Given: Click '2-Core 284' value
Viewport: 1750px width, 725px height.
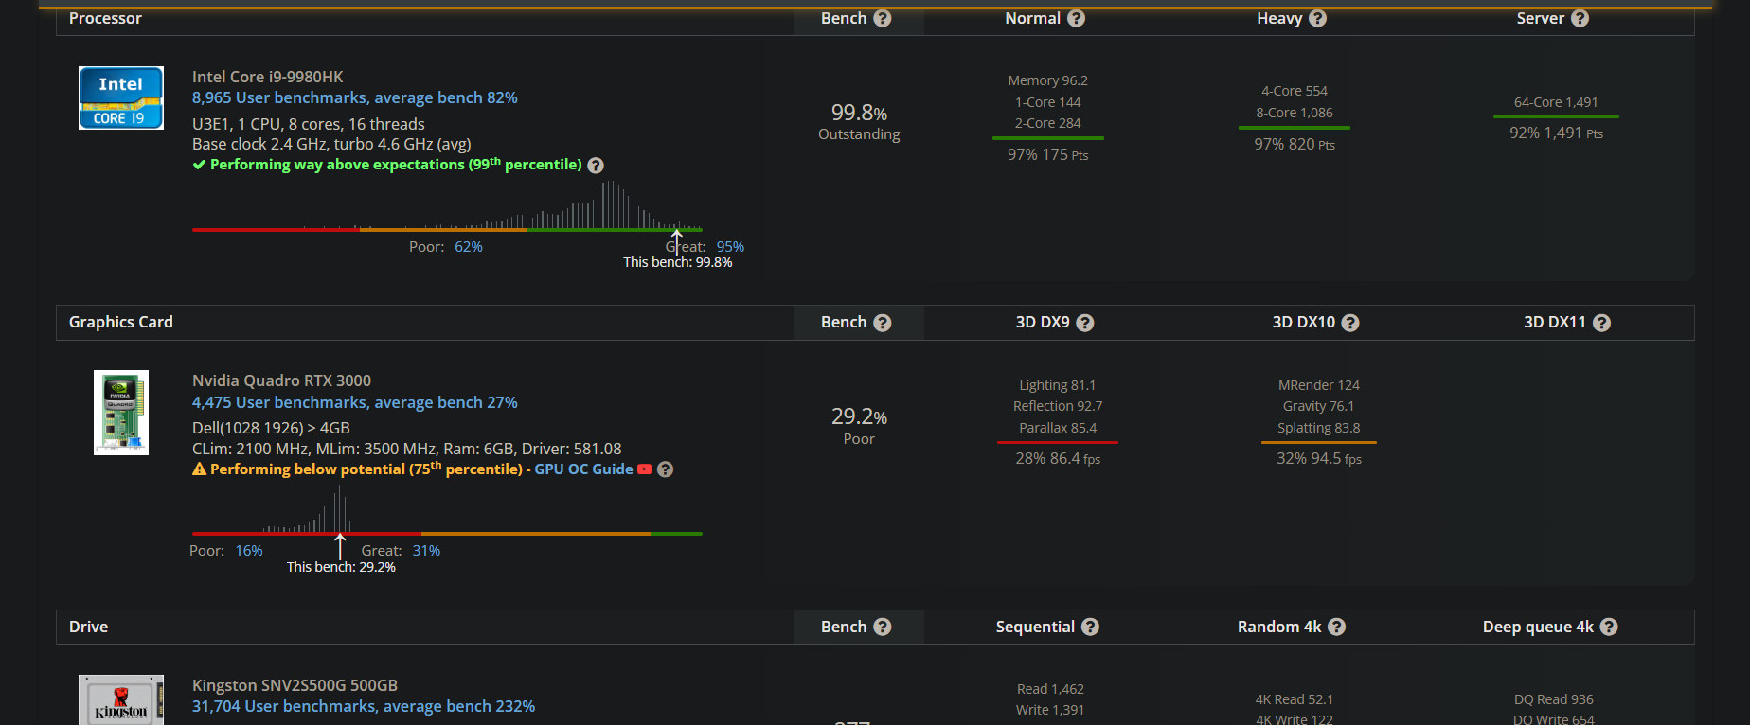Looking at the screenshot, I should click(1047, 123).
